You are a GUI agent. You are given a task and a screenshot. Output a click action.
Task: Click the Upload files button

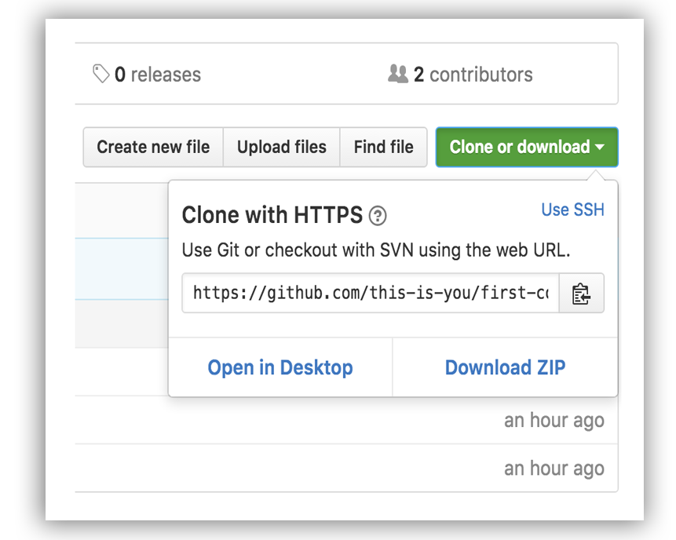point(281,147)
